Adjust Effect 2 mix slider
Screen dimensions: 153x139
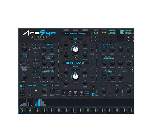tap(125, 58)
